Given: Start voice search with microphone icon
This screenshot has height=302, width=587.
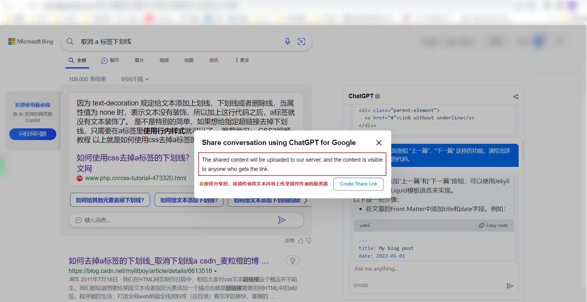Looking at the screenshot, I should pyautogui.click(x=288, y=41).
